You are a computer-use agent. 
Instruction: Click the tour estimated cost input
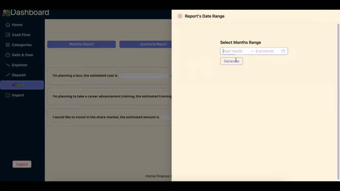(x=143, y=76)
